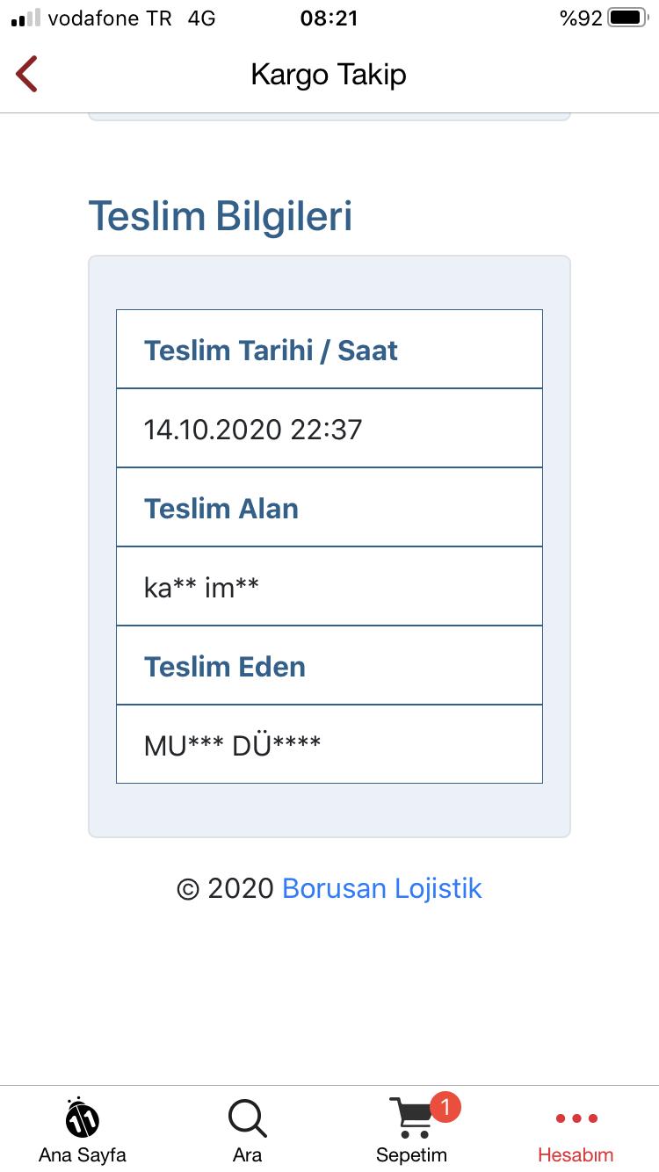The image size is (659, 1172).
Task: Tap the Teslim Tarihi / Saat header row
Action: click(x=329, y=350)
